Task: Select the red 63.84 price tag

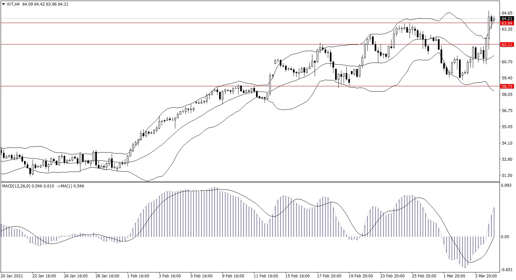Action: pyautogui.click(x=507, y=23)
